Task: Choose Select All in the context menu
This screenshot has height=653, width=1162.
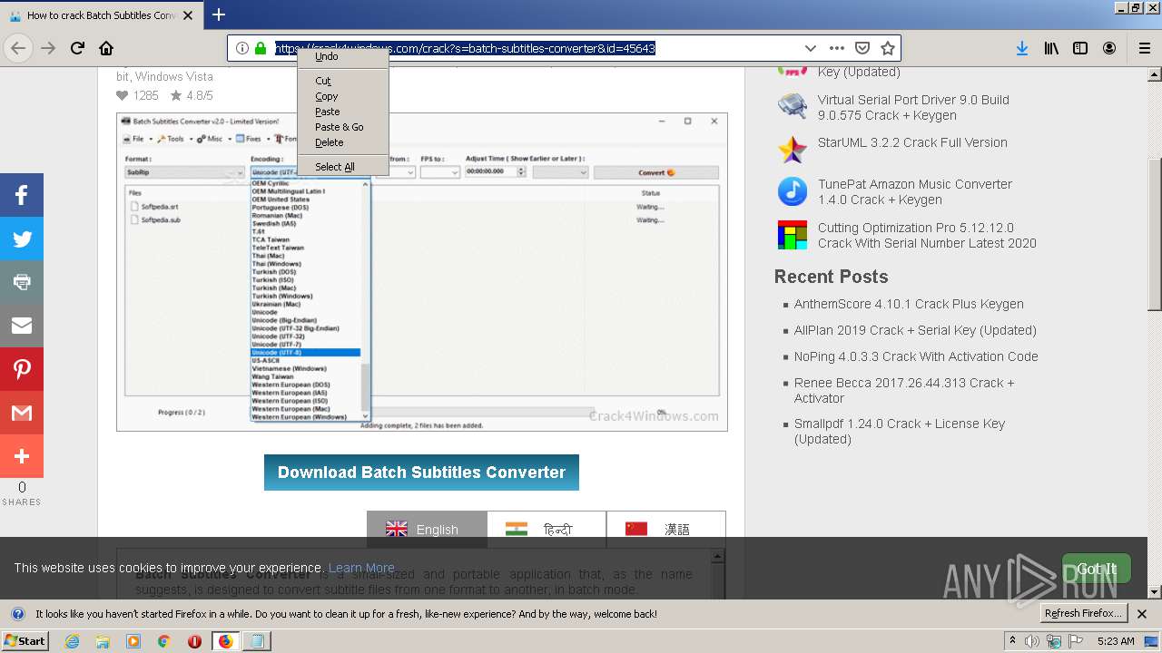Action: 342,167
